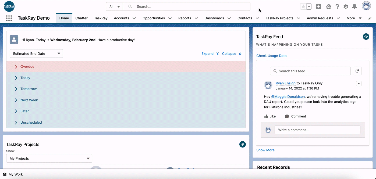Switch to the Home tab

coord(64,18)
